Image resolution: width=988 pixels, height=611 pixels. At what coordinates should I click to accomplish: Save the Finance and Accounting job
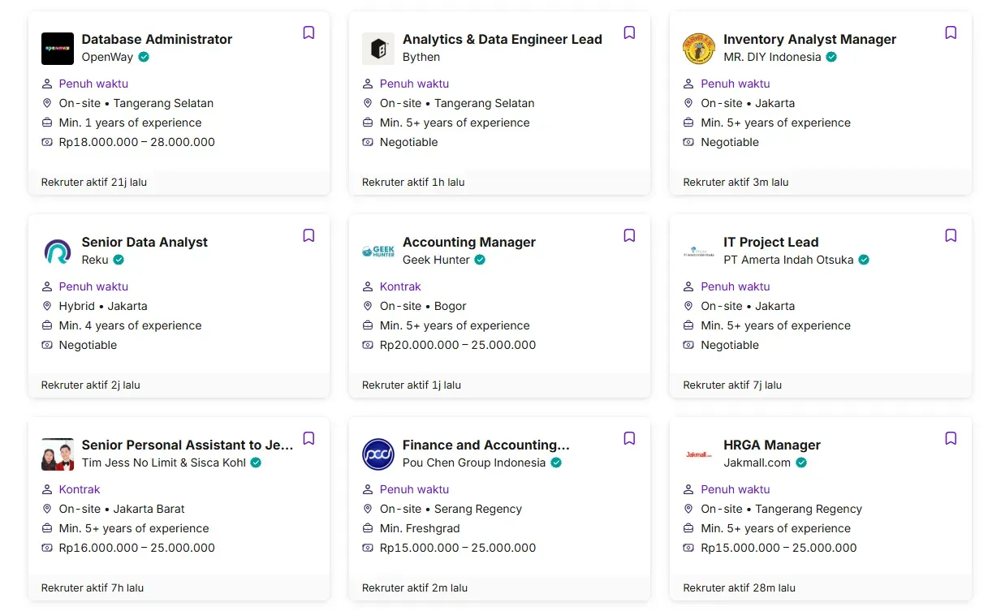click(x=629, y=438)
